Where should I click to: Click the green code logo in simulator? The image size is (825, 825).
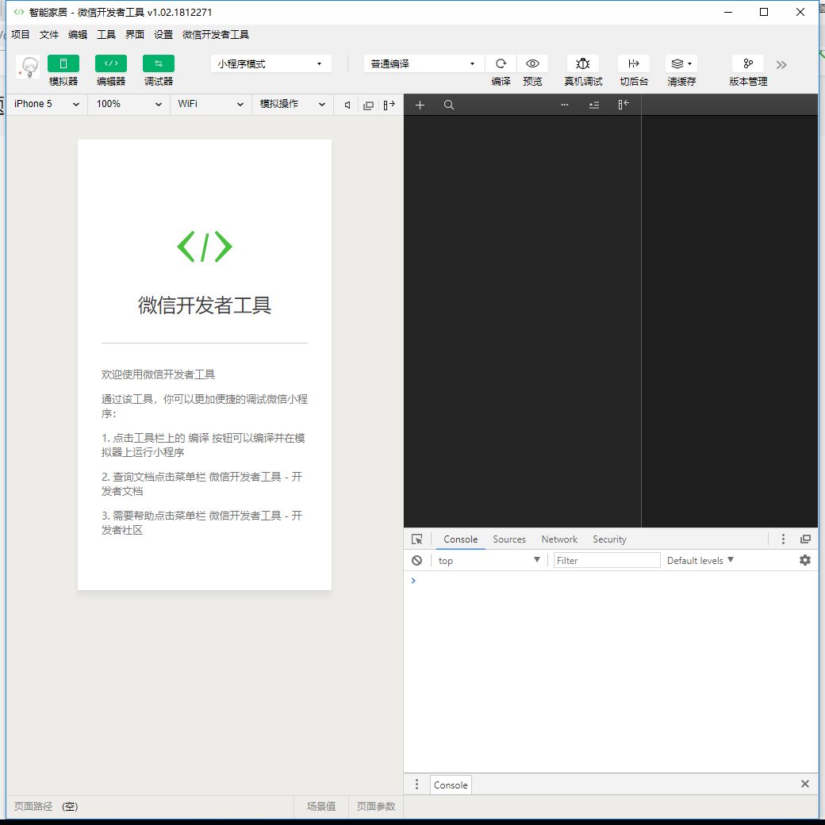(x=205, y=247)
